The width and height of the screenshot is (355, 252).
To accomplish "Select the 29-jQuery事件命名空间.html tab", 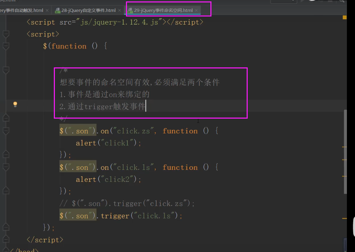I will (x=163, y=11).
